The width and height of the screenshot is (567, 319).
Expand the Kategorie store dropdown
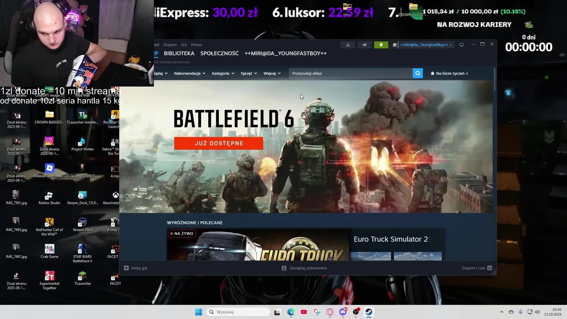(x=223, y=73)
